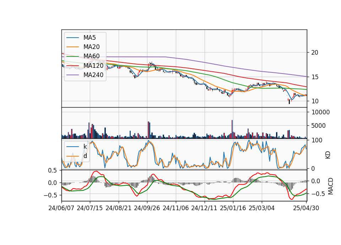This screenshot has height=245, width=341.
Task: Click the price axis value 15
Action: point(315,77)
